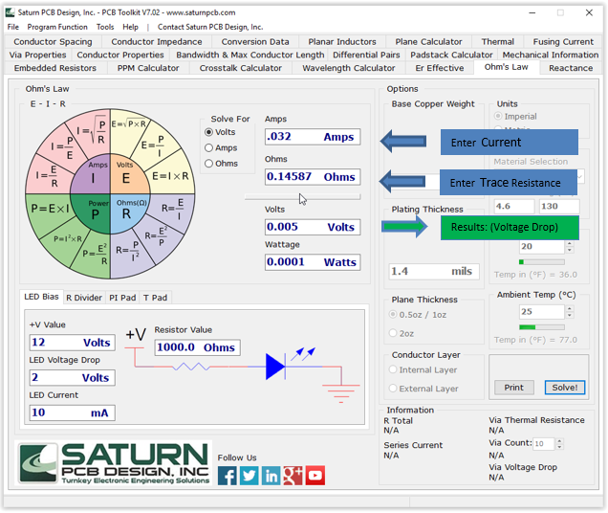Click the LED diode symbol in schematic

(x=275, y=367)
